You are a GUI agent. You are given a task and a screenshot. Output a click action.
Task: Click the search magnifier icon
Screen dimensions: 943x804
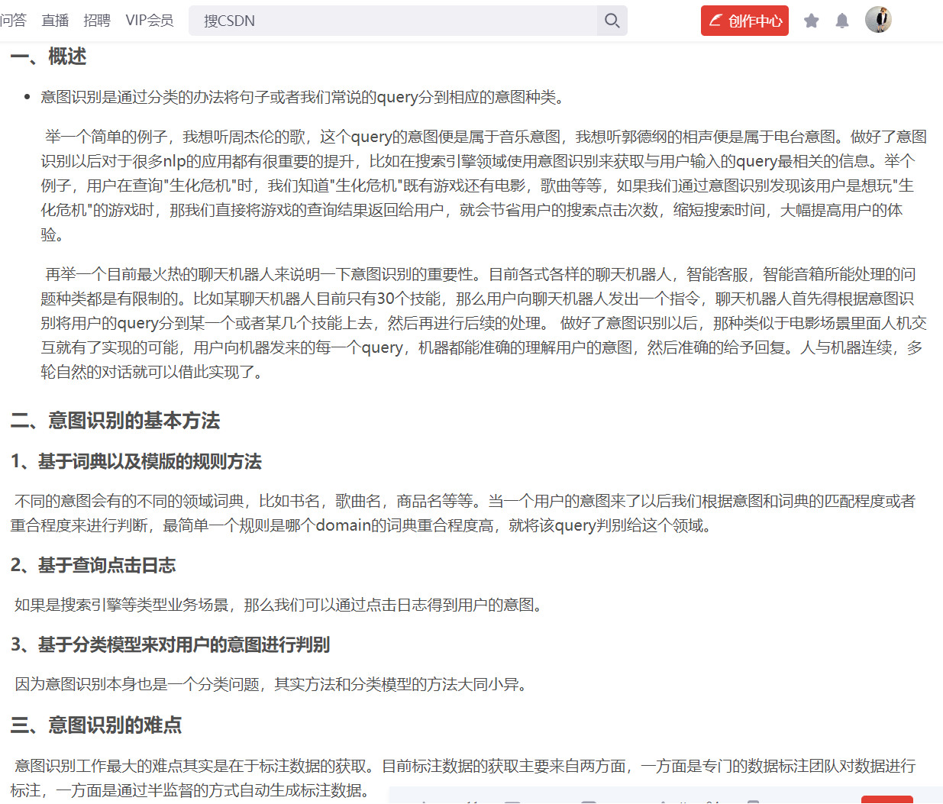[x=612, y=21]
